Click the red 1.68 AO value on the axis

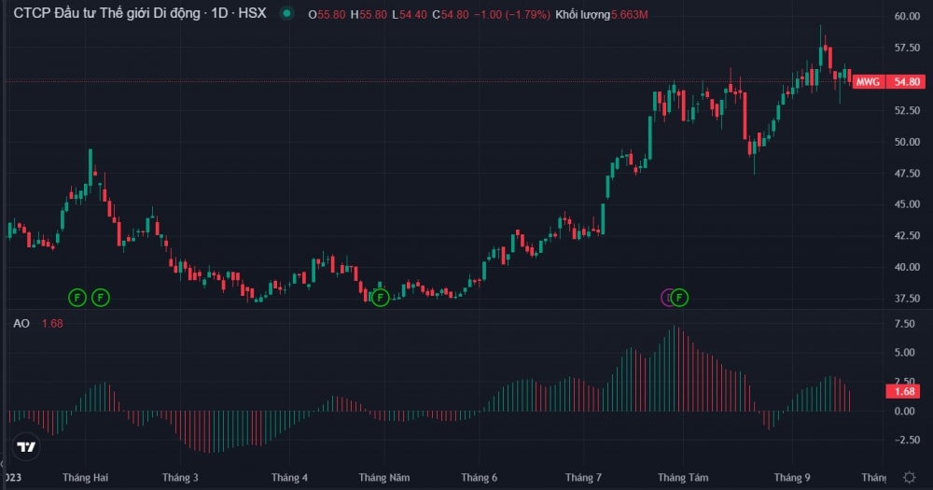click(904, 391)
